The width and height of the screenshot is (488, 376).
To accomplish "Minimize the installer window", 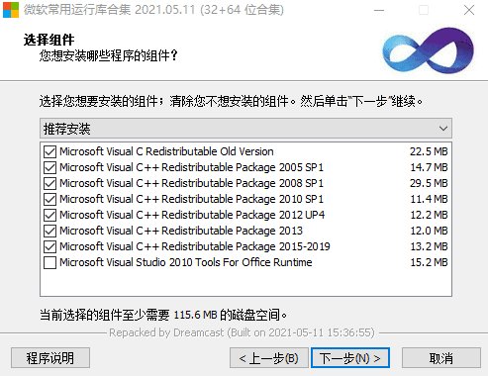I will pos(379,10).
